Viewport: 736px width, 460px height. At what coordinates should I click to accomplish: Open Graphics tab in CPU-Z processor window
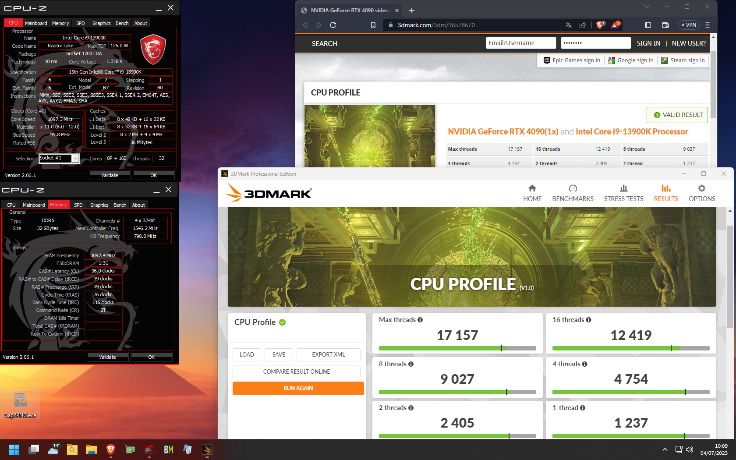102,23
